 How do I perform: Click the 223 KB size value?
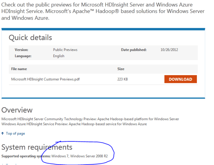[x=122, y=79]
